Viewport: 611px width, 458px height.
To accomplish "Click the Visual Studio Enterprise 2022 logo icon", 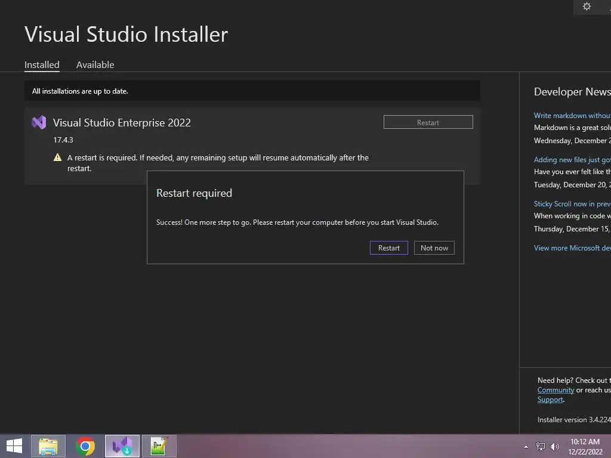I will tap(39, 122).
